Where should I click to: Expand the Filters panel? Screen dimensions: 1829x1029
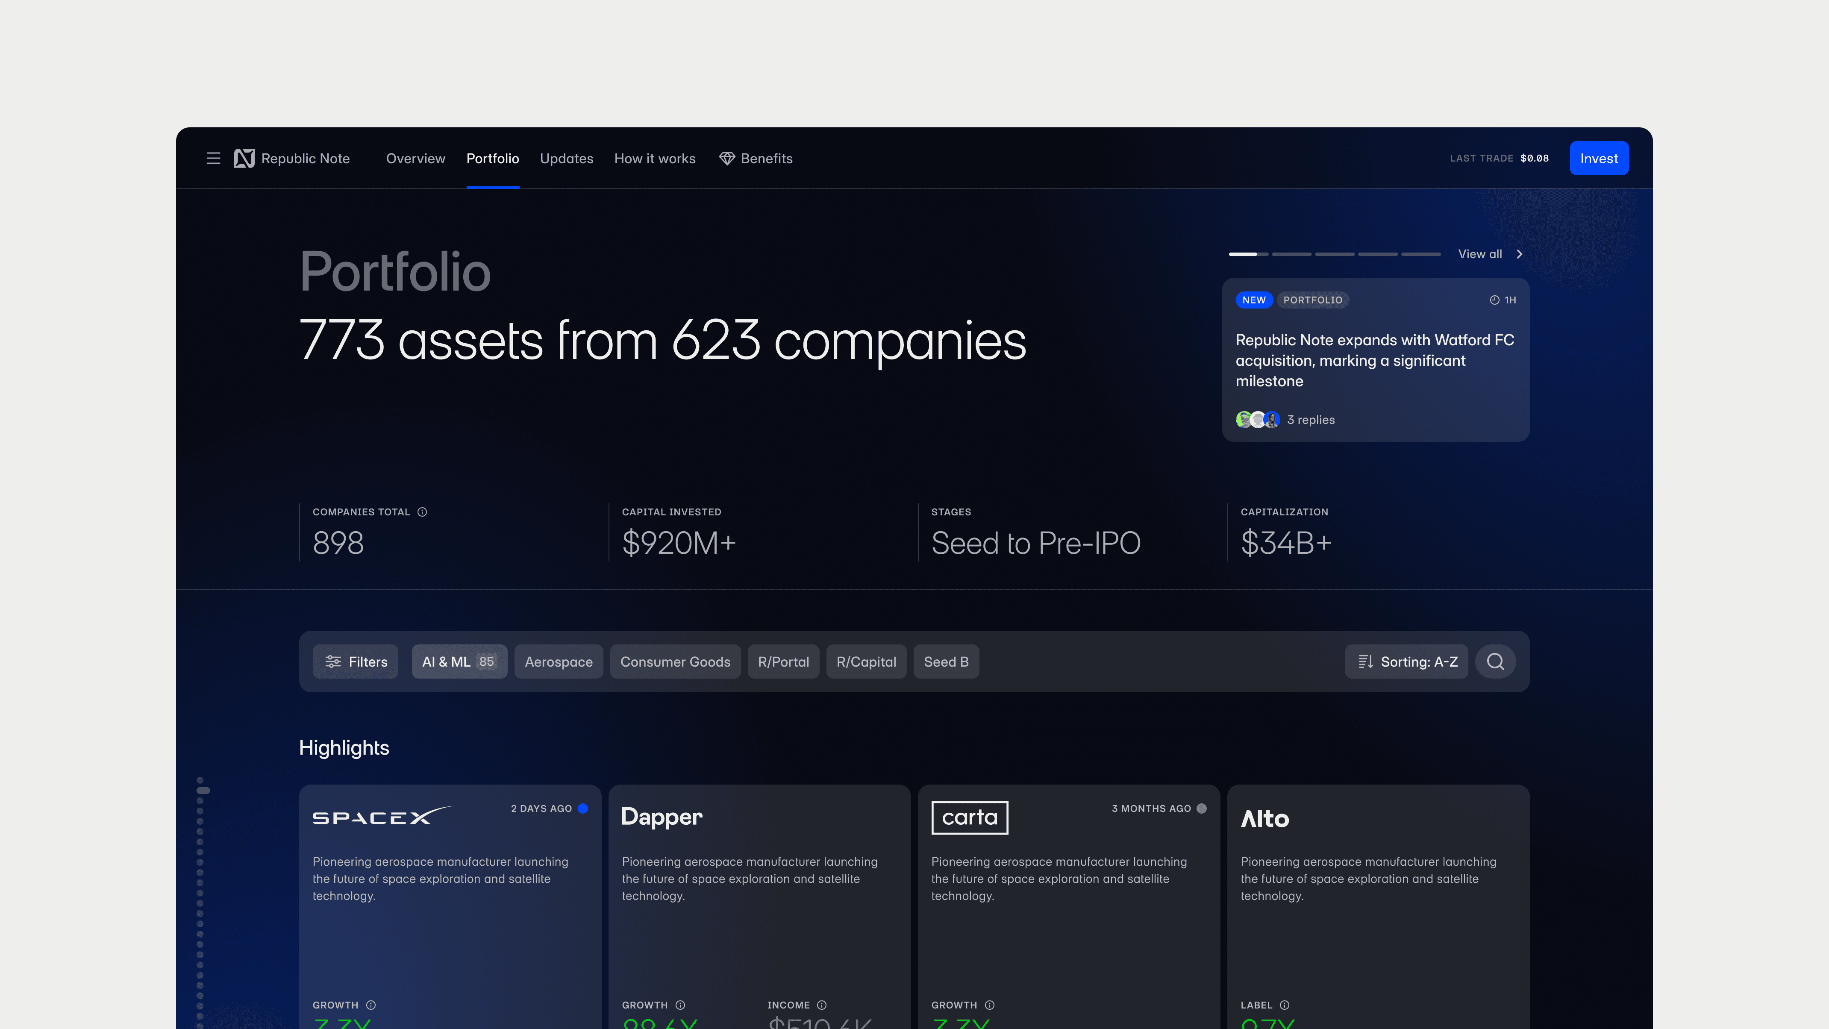coord(356,662)
